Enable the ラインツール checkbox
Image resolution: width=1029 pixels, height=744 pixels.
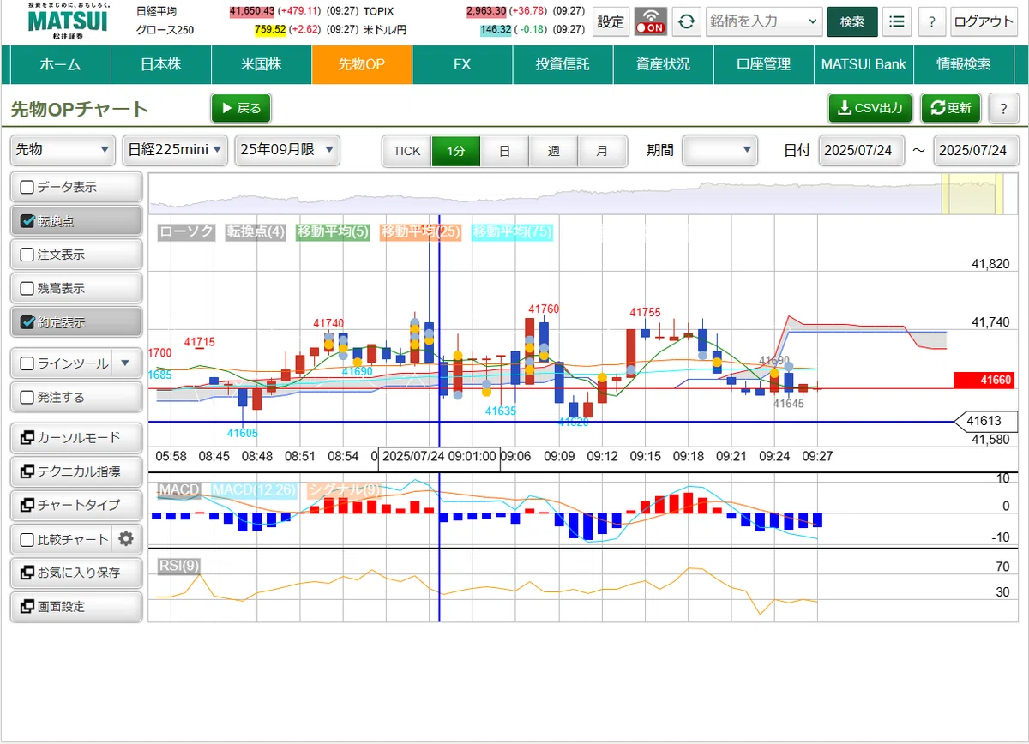coord(27,363)
